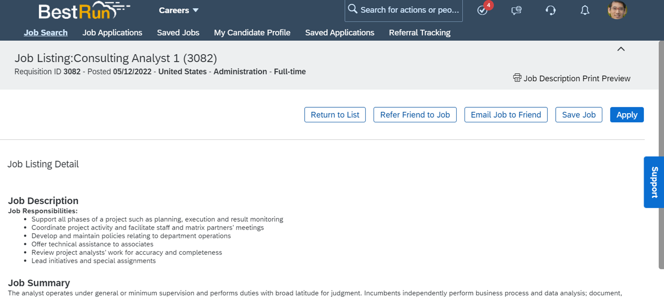Image resolution: width=664 pixels, height=298 pixels.
Task: Expand the Careers module dropdown
Action: (178, 10)
